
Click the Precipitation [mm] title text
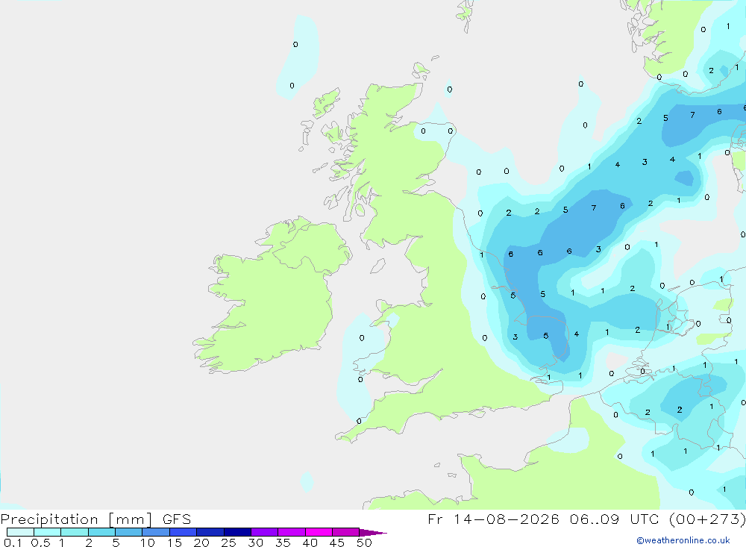tap(76, 519)
